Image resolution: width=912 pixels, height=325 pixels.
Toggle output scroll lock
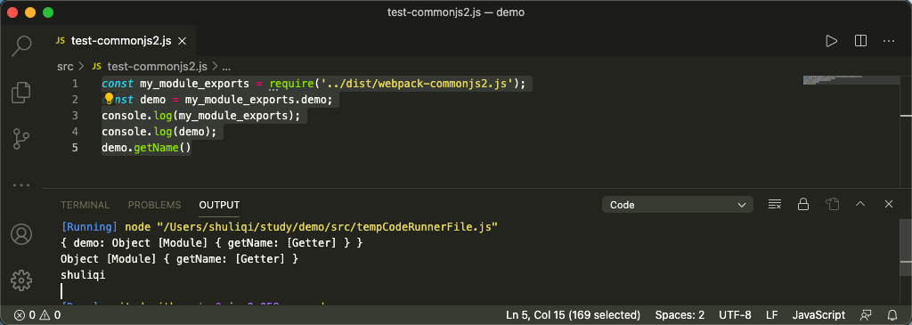pos(803,204)
